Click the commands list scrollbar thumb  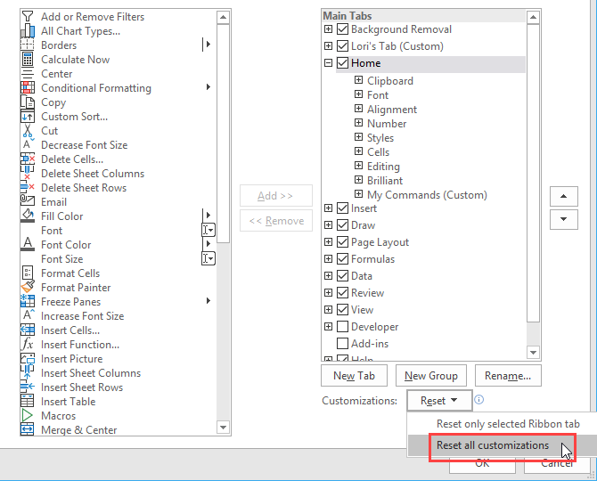[223, 134]
